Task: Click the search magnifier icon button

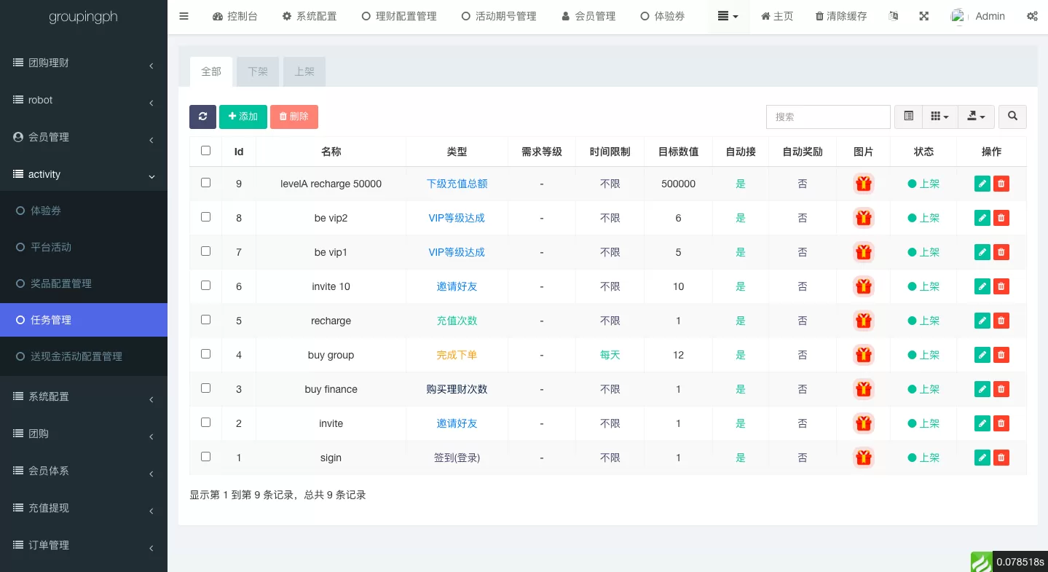Action: 1012,117
